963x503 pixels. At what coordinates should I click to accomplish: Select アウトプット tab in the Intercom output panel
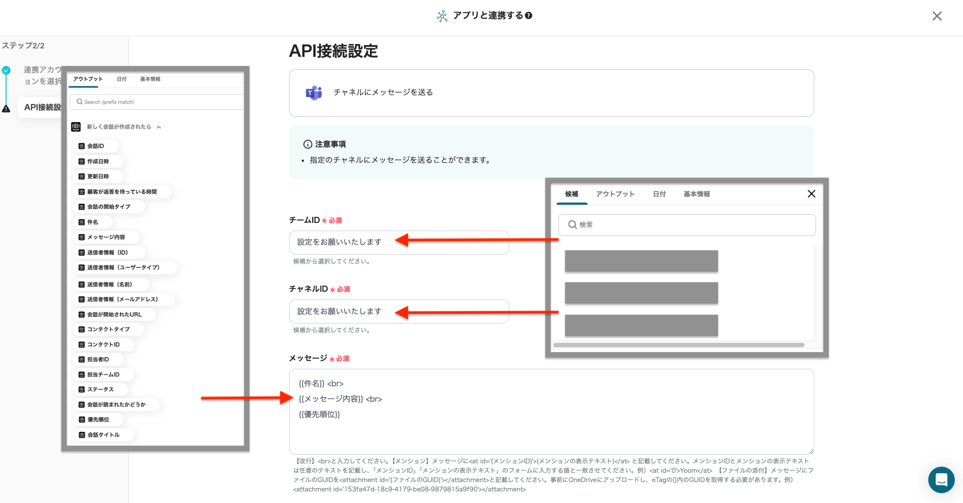click(88, 79)
